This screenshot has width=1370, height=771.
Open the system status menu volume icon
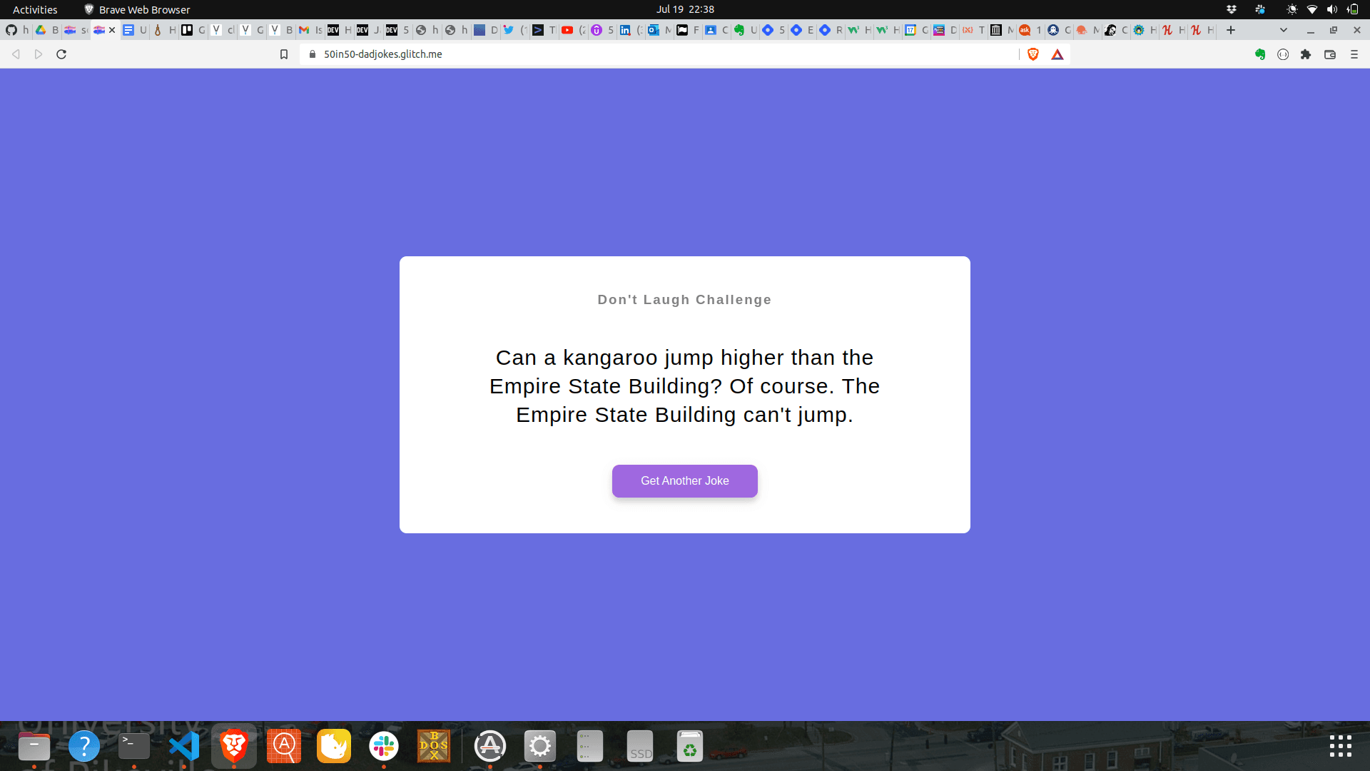(1331, 9)
